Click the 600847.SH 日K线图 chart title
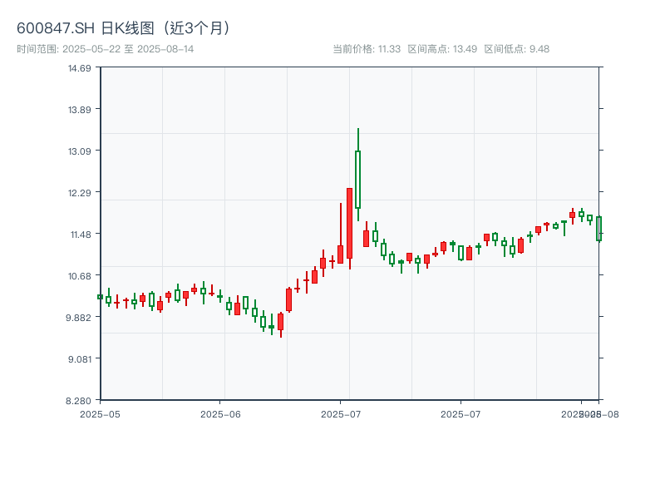The image size is (665, 499). [x=124, y=28]
